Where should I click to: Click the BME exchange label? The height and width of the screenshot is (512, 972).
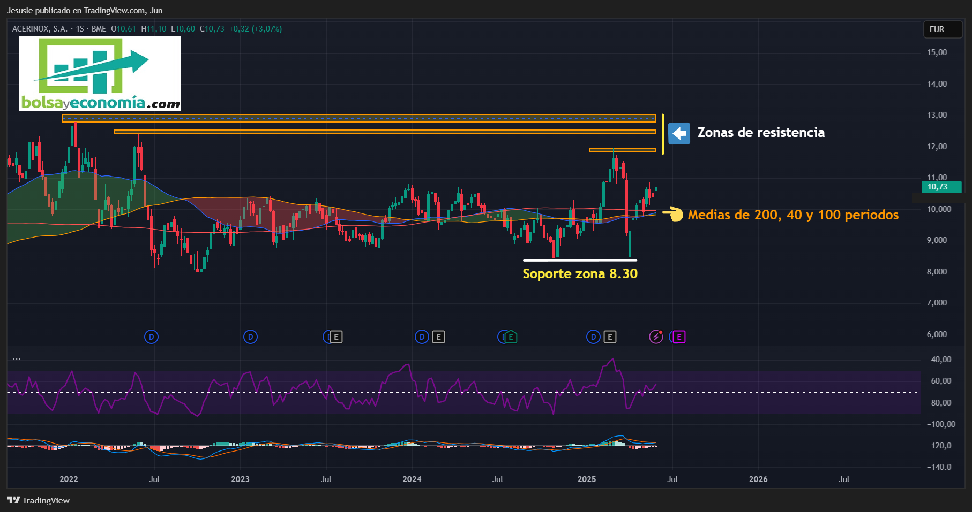tap(99, 29)
